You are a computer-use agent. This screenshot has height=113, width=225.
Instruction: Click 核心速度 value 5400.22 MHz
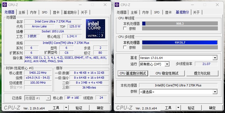pyautogui.click(x=38, y=73)
